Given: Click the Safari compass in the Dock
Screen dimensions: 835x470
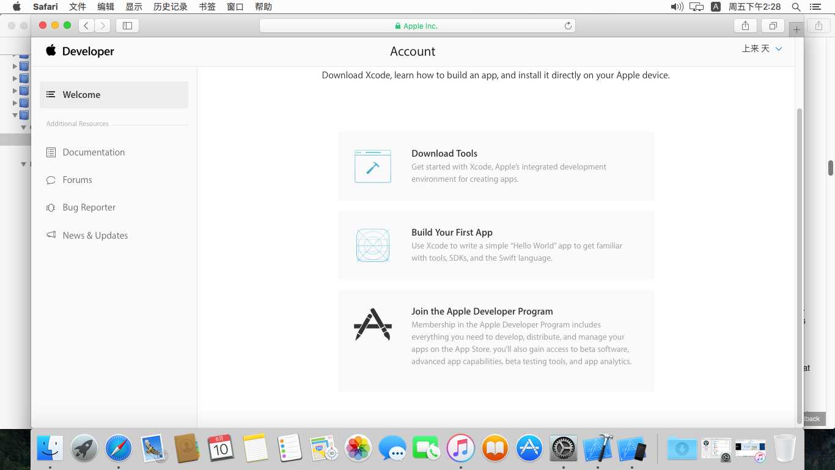Looking at the screenshot, I should [119, 449].
